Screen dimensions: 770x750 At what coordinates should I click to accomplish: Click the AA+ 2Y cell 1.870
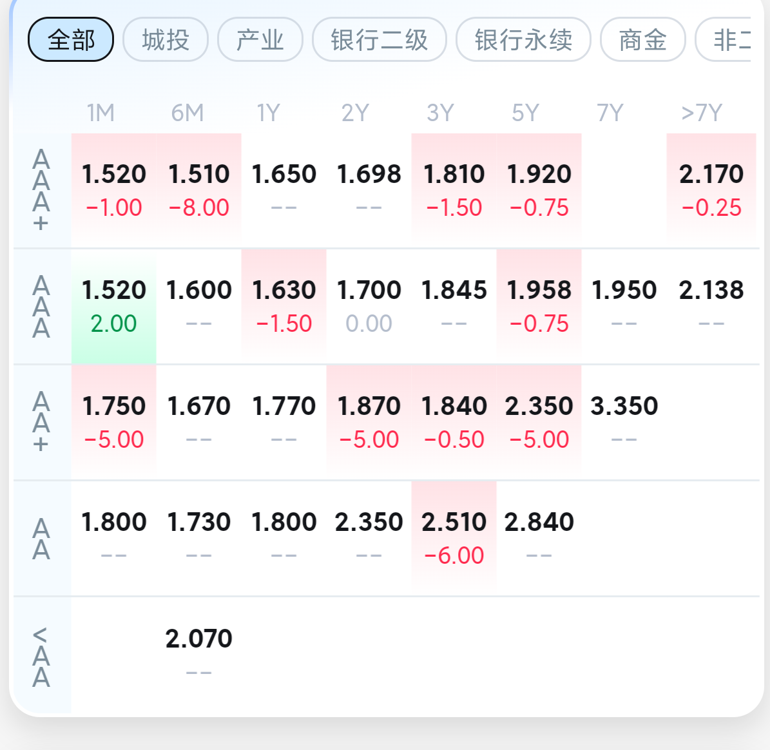tap(369, 423)
